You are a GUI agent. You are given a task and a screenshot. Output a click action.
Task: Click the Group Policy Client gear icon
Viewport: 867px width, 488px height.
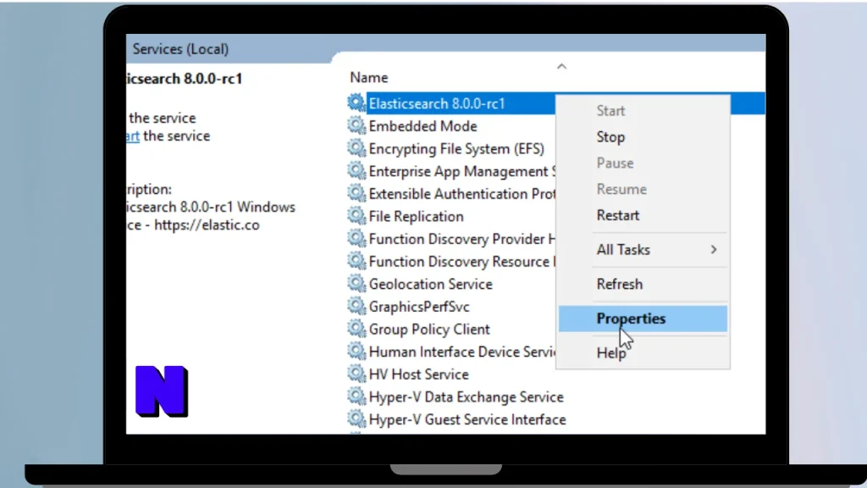[356, 330]
